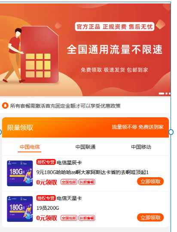Click the 电信星辰卡 title text
The height and width of the screenshot is (232, 177).
click(69, 163)
